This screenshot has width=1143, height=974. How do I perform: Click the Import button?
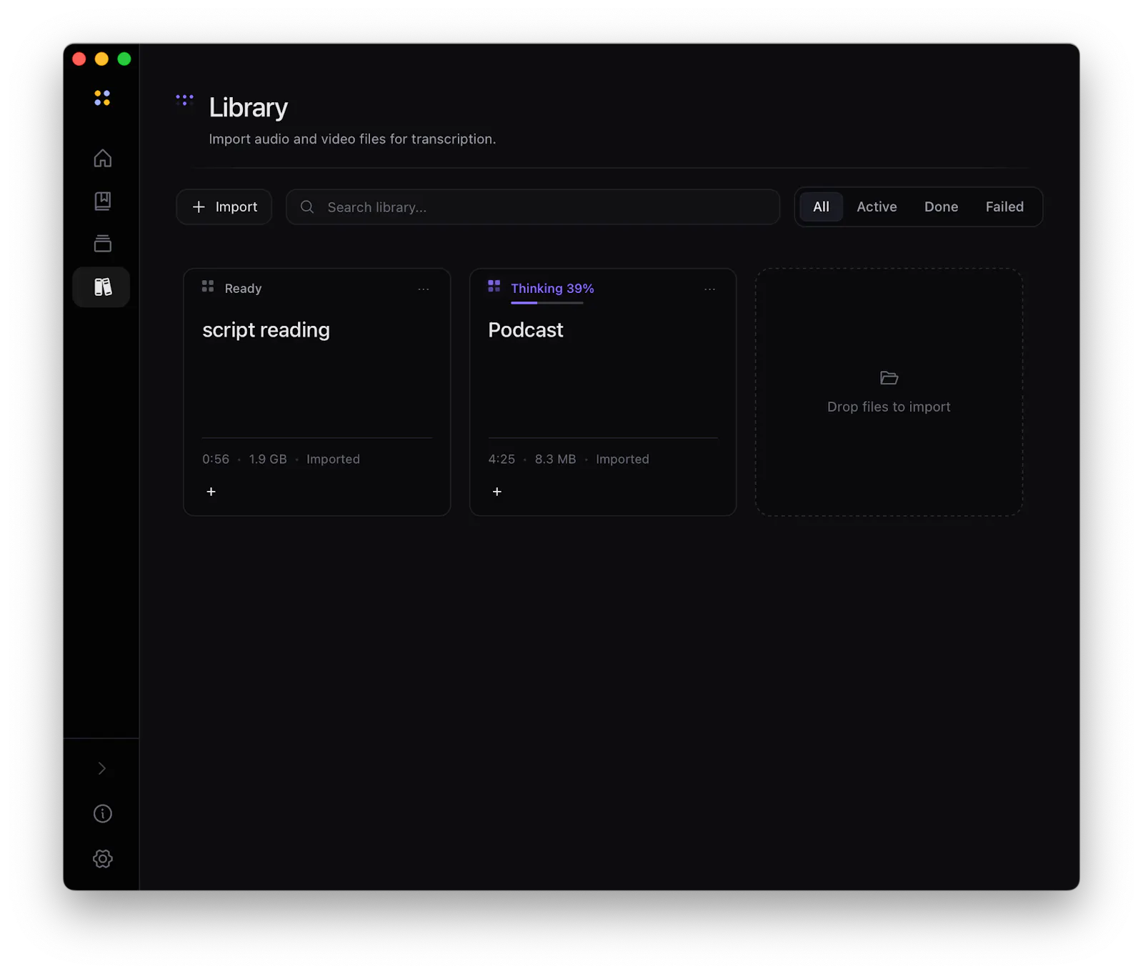pos(224,207)
